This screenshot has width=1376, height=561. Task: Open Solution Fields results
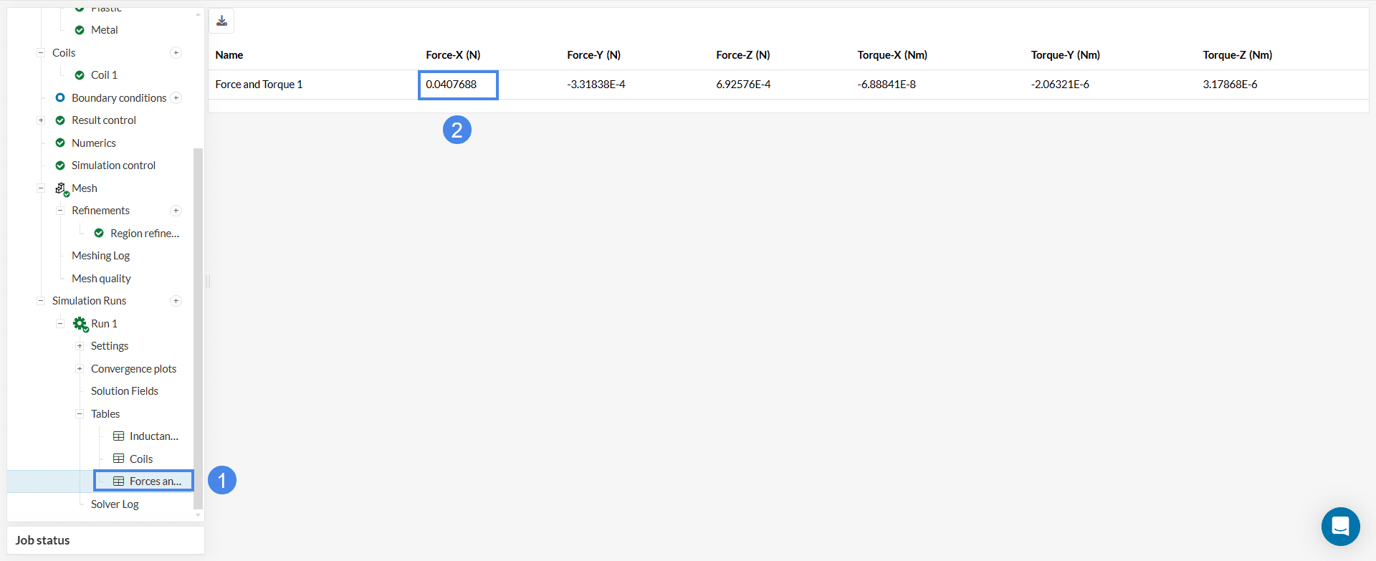pyautogui.click(x=125, y=391)
